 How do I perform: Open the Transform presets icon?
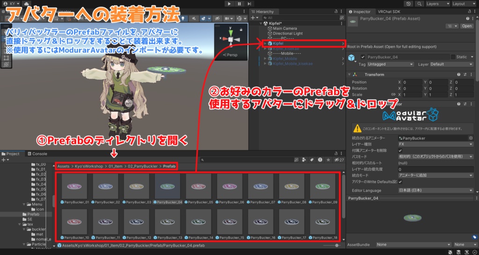pyautogui.click(x=465, y=74)
